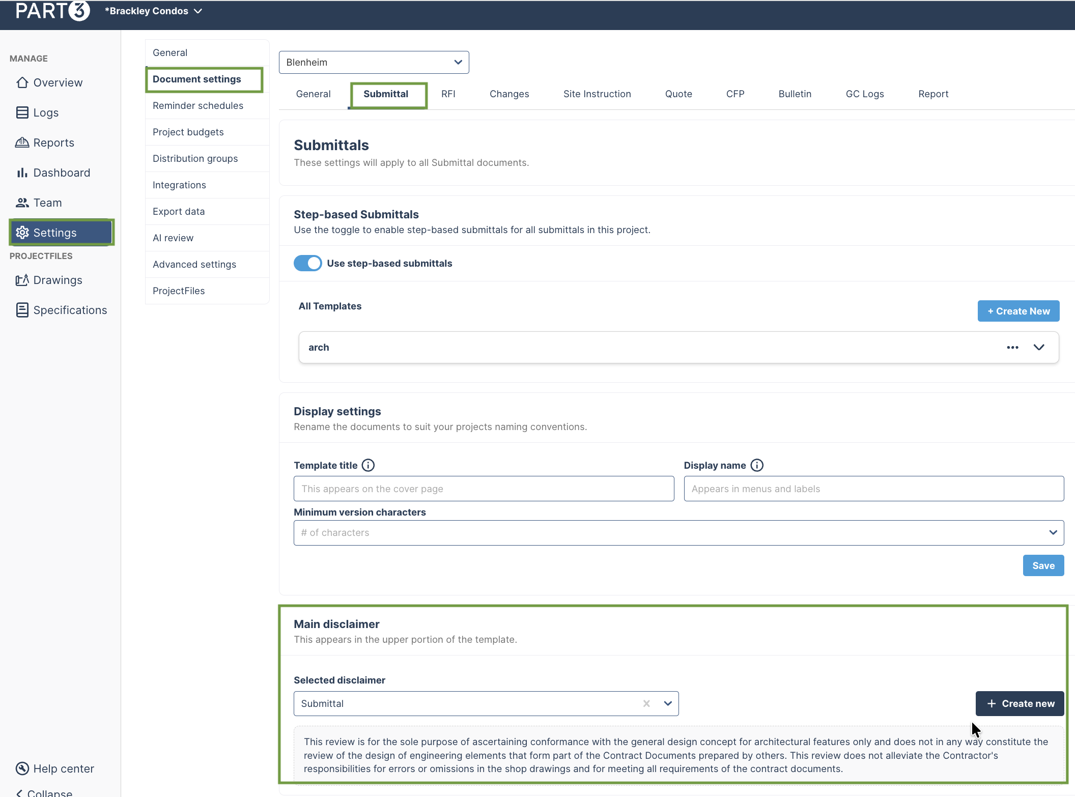Select Integrations menu item
The width and height of the screenshot is (1075, 797).
(207, 185)
